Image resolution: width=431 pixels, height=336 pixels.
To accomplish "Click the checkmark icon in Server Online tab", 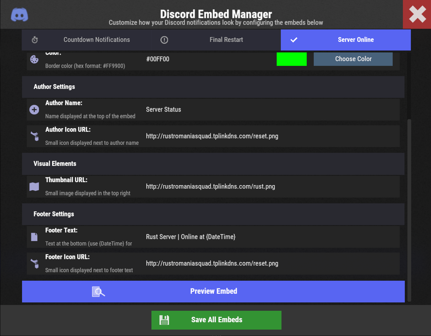I will 294,40.
